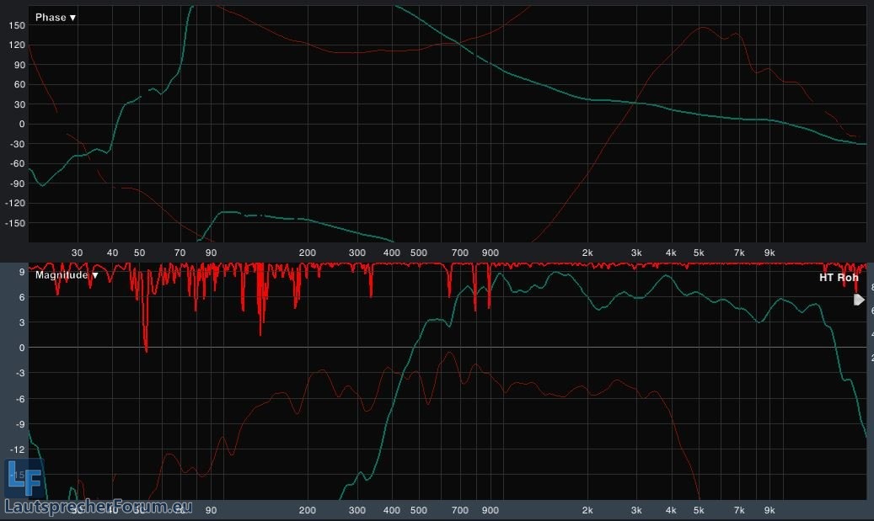Click the 200 Hz label under the Magnitude graph
Viewport: 874px width, 521px height.
click(307, 510)
